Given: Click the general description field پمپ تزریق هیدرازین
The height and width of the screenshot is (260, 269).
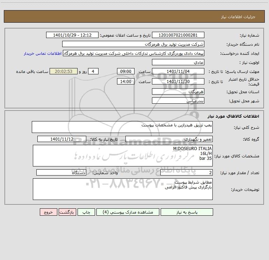Looking at the screenshot, I should click(x=122, y=127).
